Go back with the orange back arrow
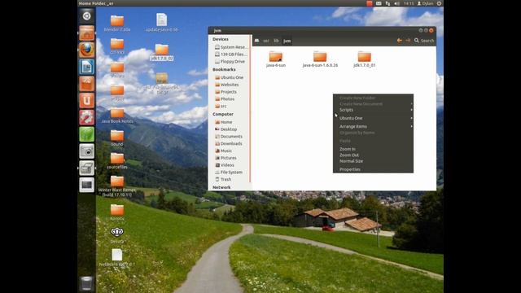The width and height of the screenshot is (521, 293). pyautogui.click(x=400, y=41)
